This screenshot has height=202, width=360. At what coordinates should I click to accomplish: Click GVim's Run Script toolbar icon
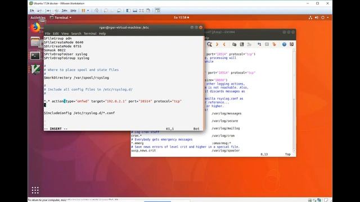click(x=249, y=44)
